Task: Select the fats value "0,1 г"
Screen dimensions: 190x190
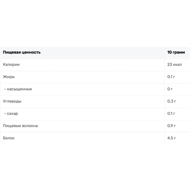Action: [x=171, y=77]
